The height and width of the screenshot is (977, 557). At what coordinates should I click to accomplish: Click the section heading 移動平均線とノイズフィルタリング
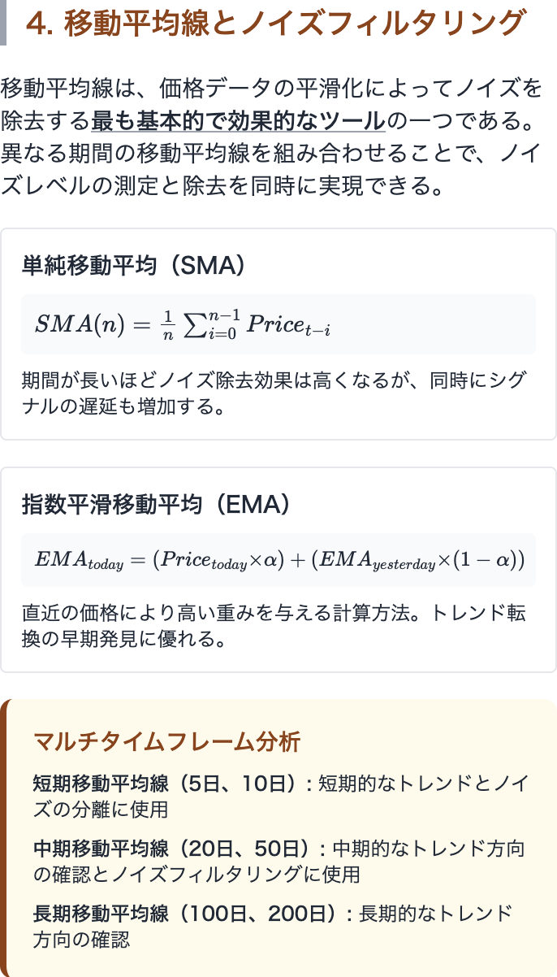[x=275, y=23]
